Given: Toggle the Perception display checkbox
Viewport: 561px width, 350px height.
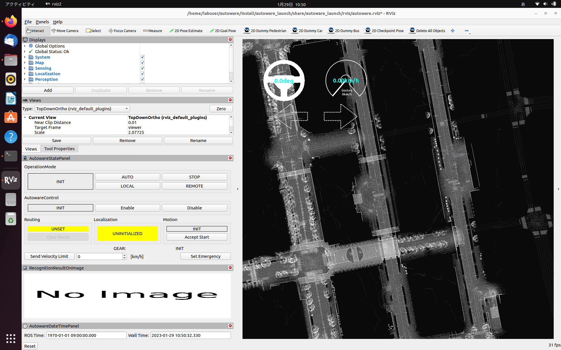Looking at the screenshot, I should pyautogui.click(x=143, y=79).
